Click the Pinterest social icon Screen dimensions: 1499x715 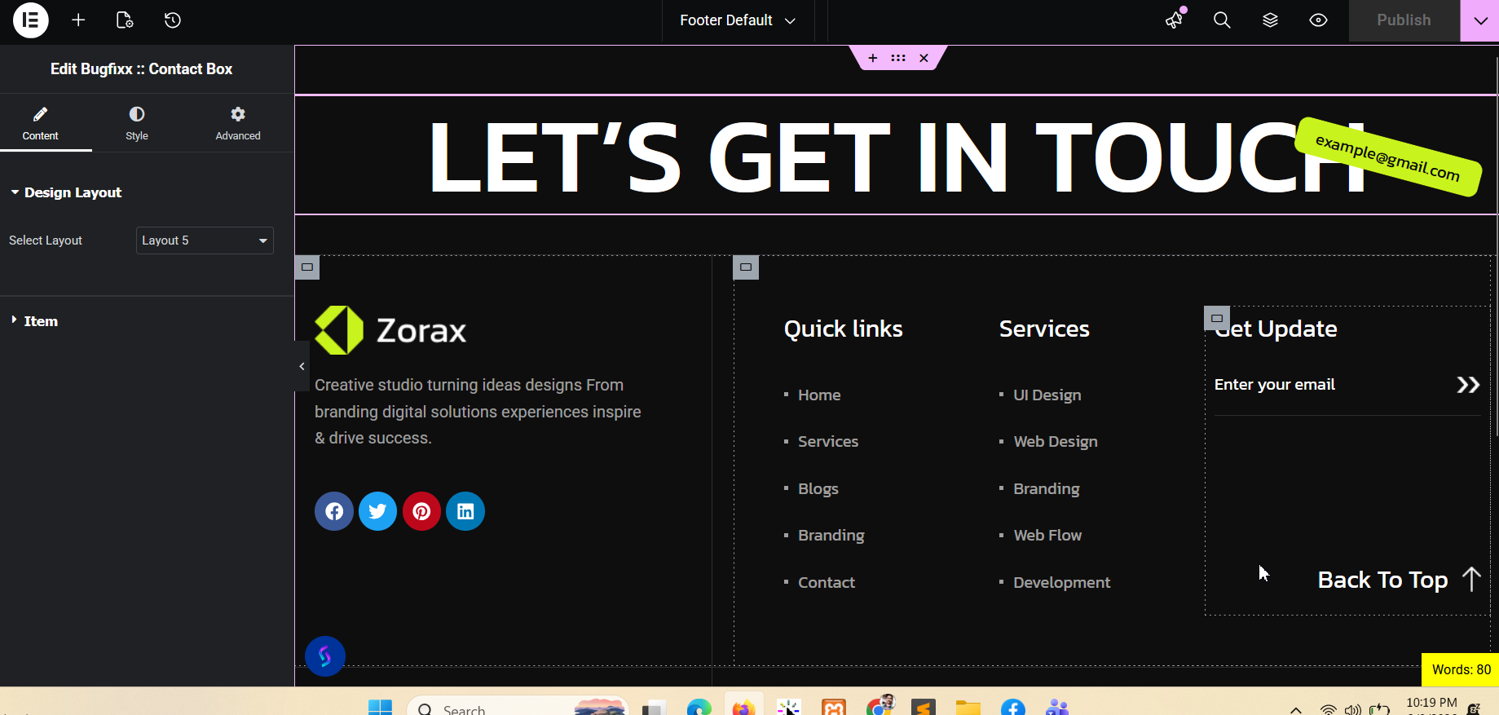tap(421, 511)
